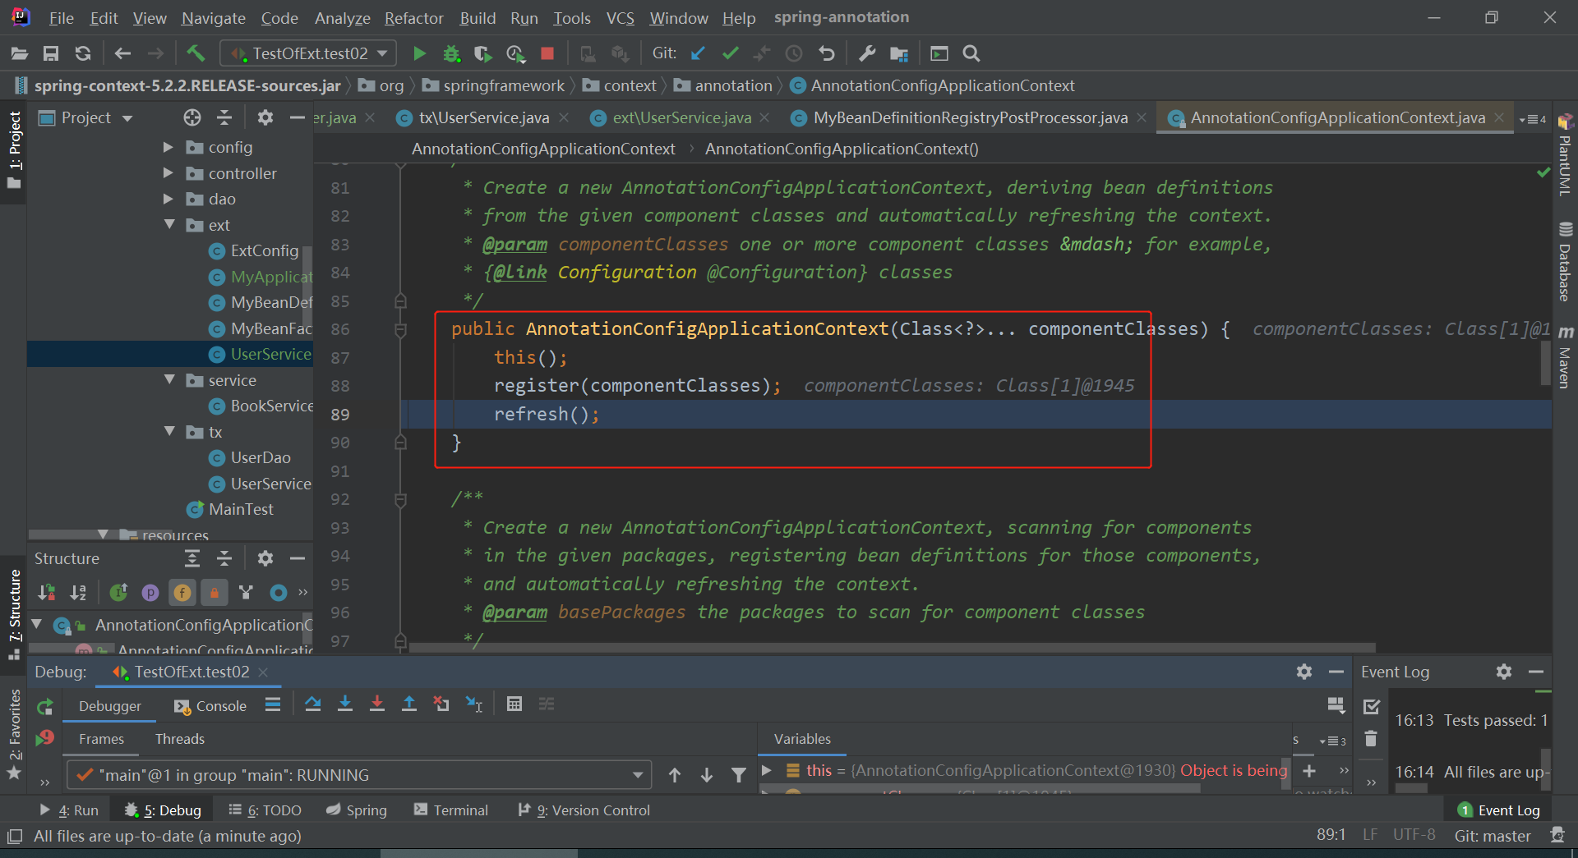Open the Refactor menu

click(413, 18)
